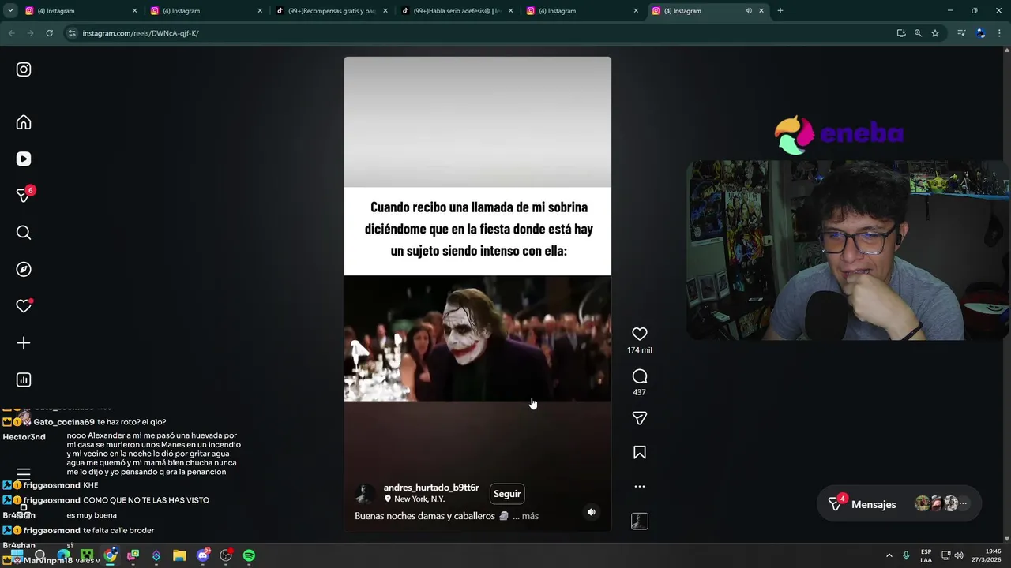The width and height of the screenshot is (1011, 568).
Task: Open zoom magnifier in address bar
Action: point(918,33)
